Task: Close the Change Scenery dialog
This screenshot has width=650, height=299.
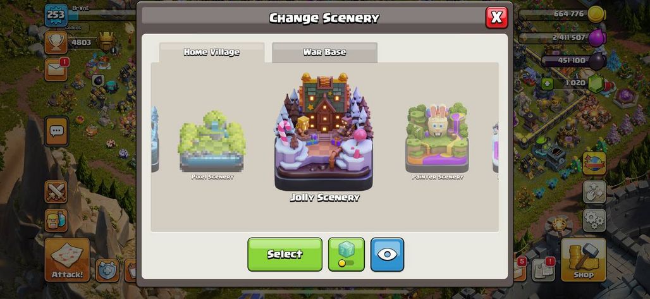Action: 496,18
